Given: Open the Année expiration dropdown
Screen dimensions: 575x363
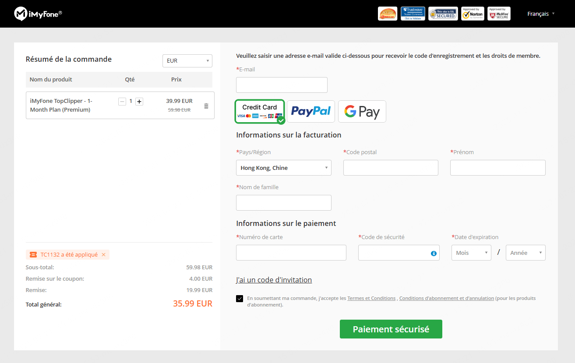Looking at the screenshot, I should (526, 253).
